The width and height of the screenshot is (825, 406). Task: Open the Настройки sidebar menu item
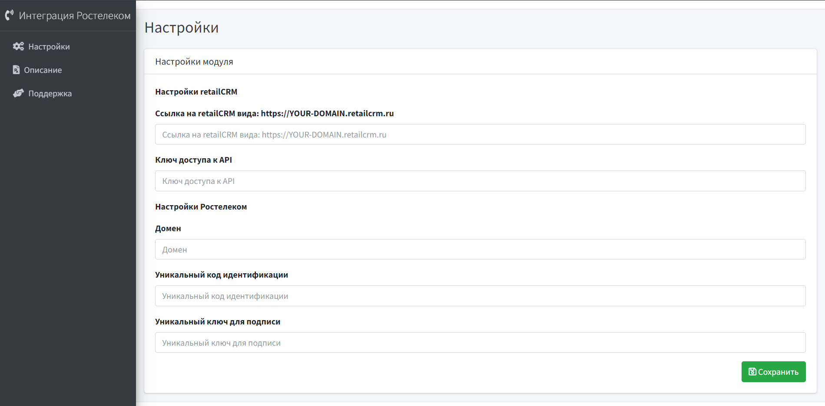68,46
